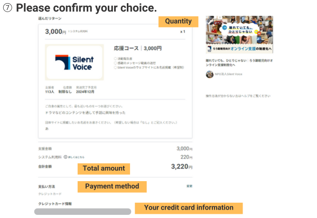Select the 感謝のメッセージ動画の送付 radio option

pyautogui.click(x=115, y=63)
